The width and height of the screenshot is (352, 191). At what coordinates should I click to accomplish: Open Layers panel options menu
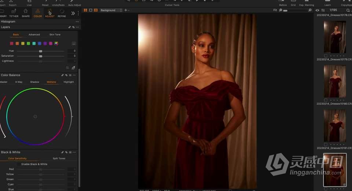click(77, 27)
